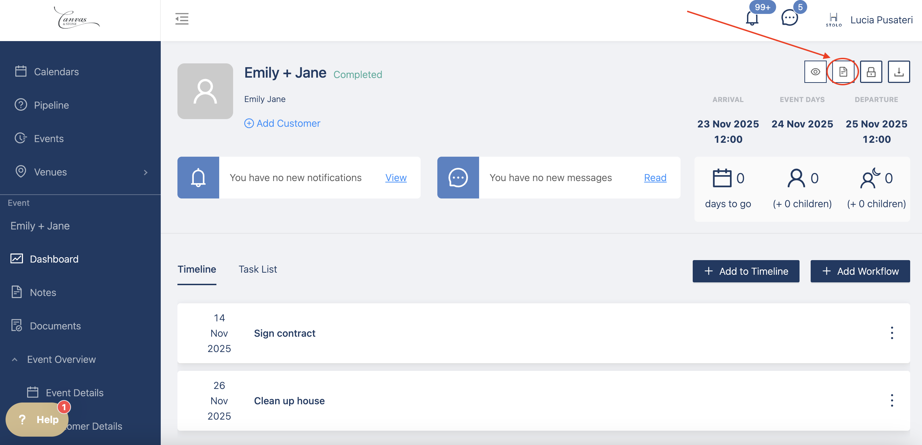Open options menu for Clean up house

click(x=892, y=400)
